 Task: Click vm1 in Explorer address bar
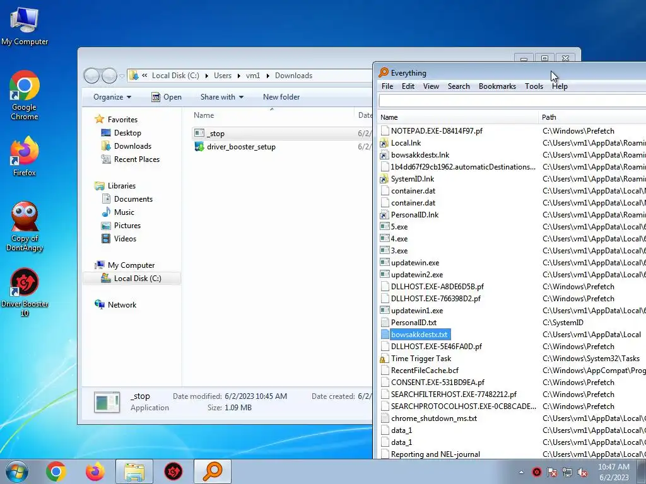253,76
